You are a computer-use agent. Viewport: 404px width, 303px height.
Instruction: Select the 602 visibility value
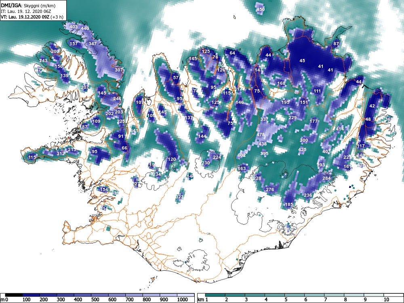[x=242, y=155]
